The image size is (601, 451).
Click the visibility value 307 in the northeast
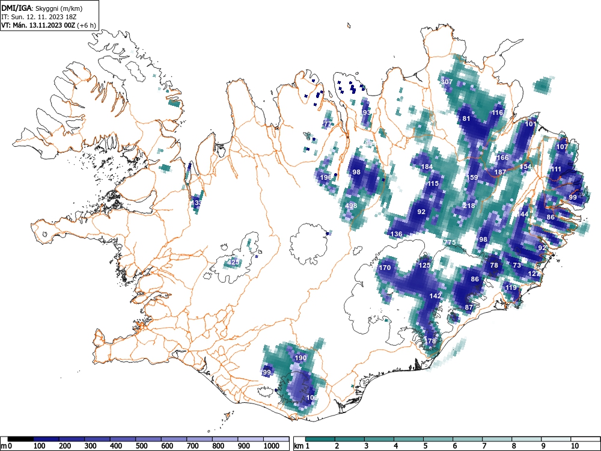[x=447, y=82]
